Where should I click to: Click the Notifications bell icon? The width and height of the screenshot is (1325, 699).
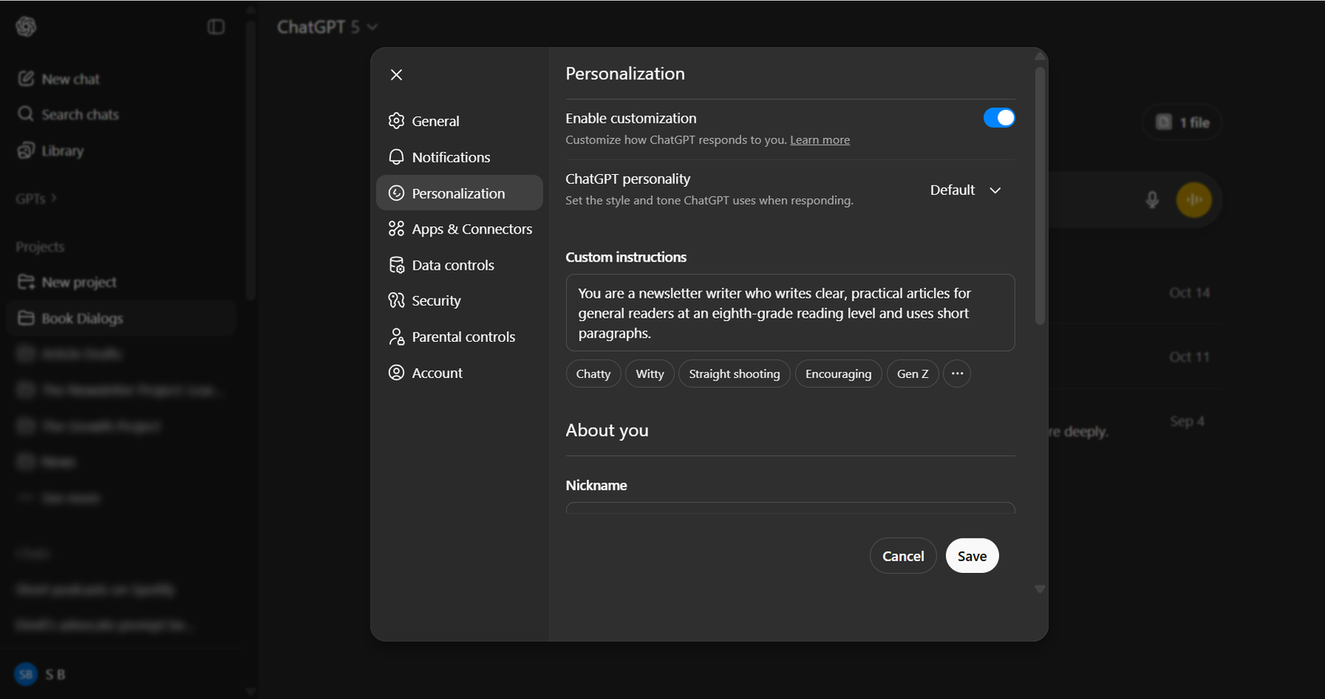[397, 157]
